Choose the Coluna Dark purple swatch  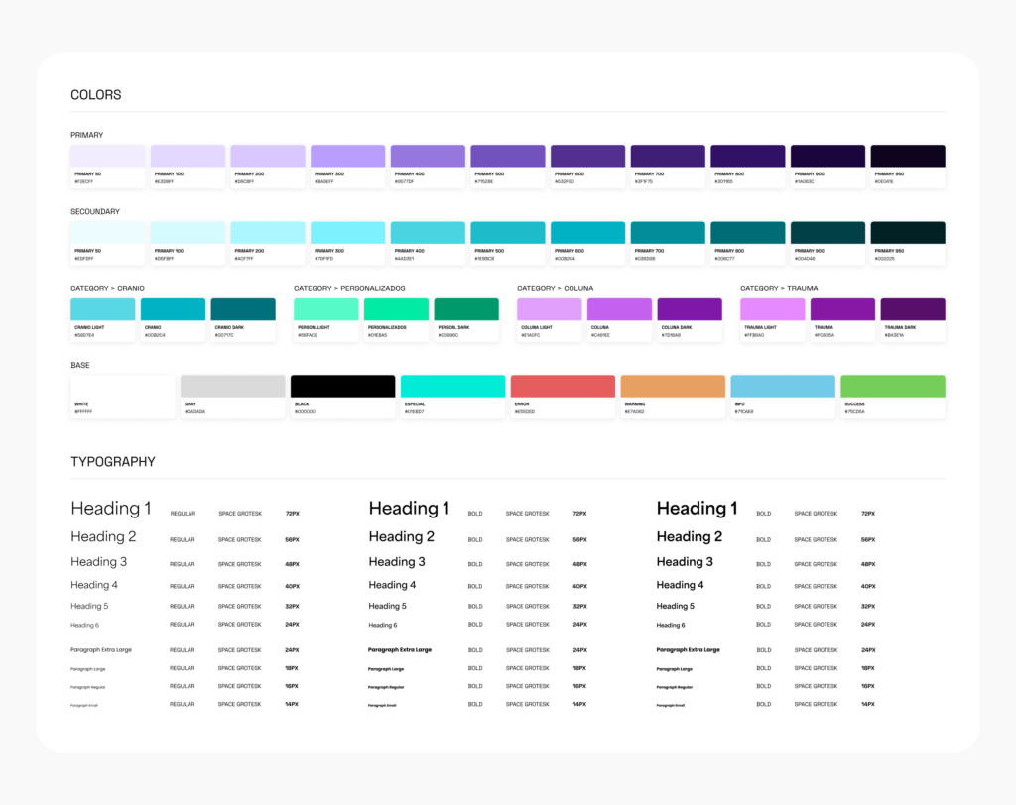point(690,309)
